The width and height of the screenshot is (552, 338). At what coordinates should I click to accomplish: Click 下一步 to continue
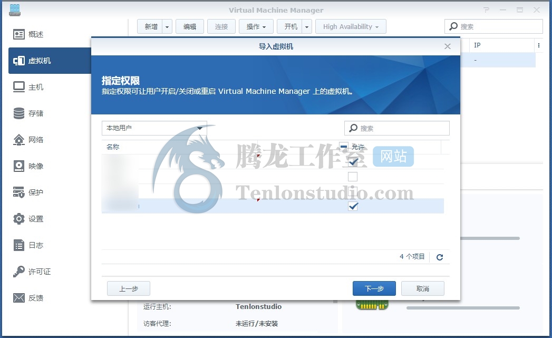374,289
